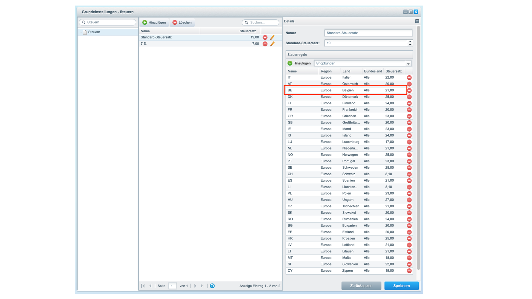Focus the Suchen search field
Viewport: 532px width, 299px height.
(x=260, y=22)
